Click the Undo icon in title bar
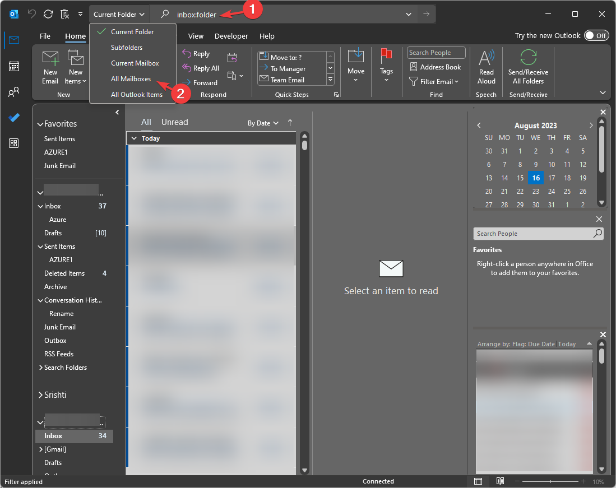The image size is (616, 488). tap(32, 14)
